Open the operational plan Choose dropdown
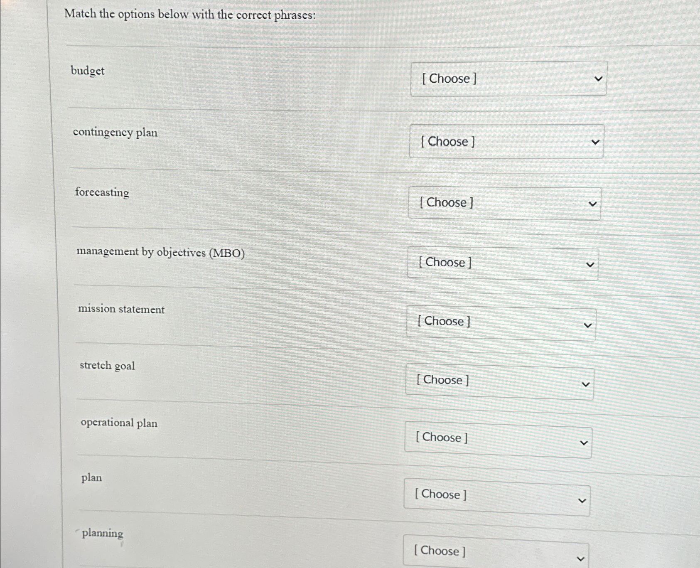The width and height of the screenshot is (700, 568). click(x=498, y=440)
